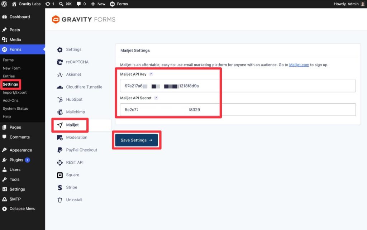Image resolution: width=367 pixels, height=230 pixels.
Task: Follow the Mailjet.com link
Action: click(x=299, y=65)
